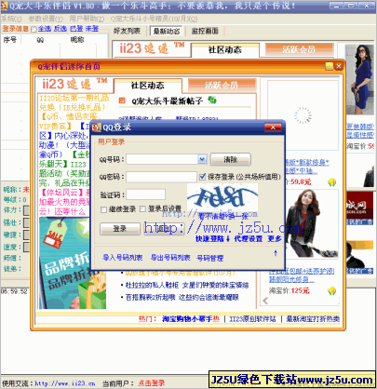Click the QQ登录 dialog title icon

point(97,127)
